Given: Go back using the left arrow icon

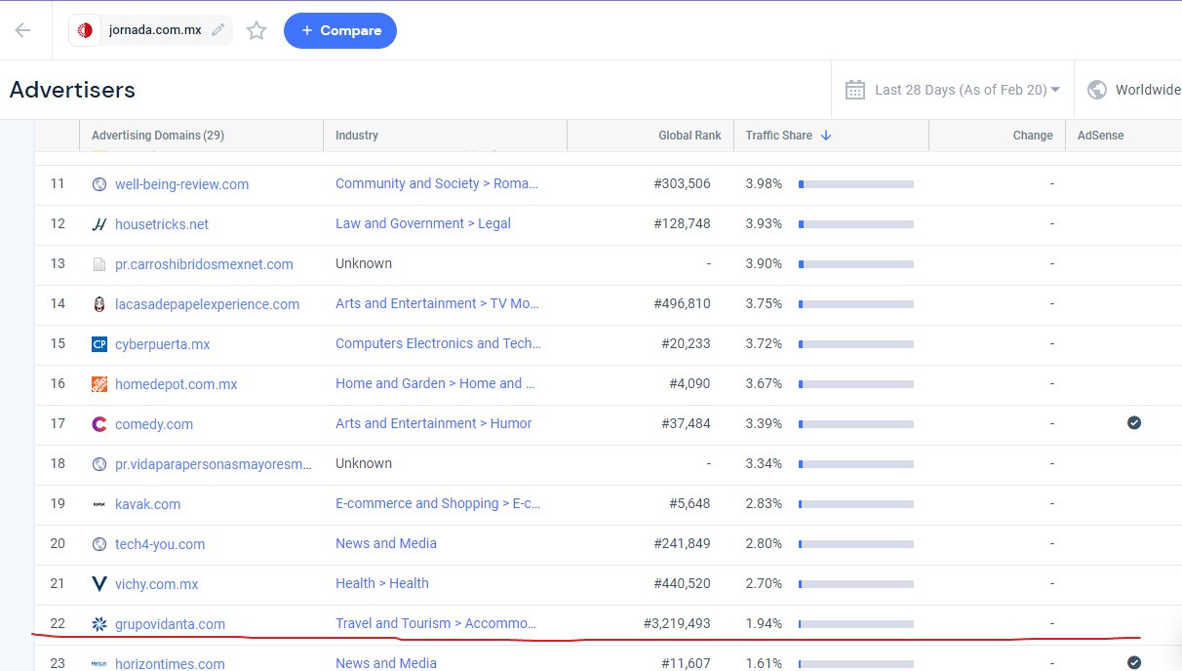Looking at the screenshot, I should [22, 30].
